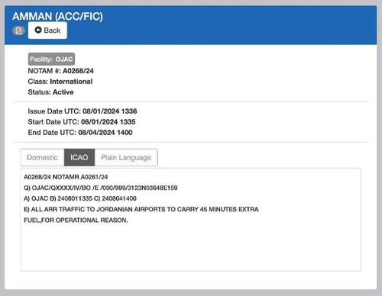Click the Facility: OJAC badge
Screen dimensions: 382x296
51,59
